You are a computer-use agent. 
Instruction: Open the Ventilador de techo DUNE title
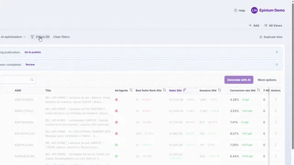78,156
